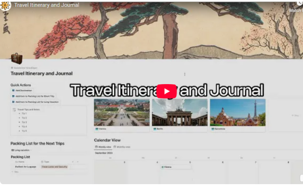The image size is (303, 186).
Task: Add item to Packing List for Short Trip
Action: tap(33, 96)
